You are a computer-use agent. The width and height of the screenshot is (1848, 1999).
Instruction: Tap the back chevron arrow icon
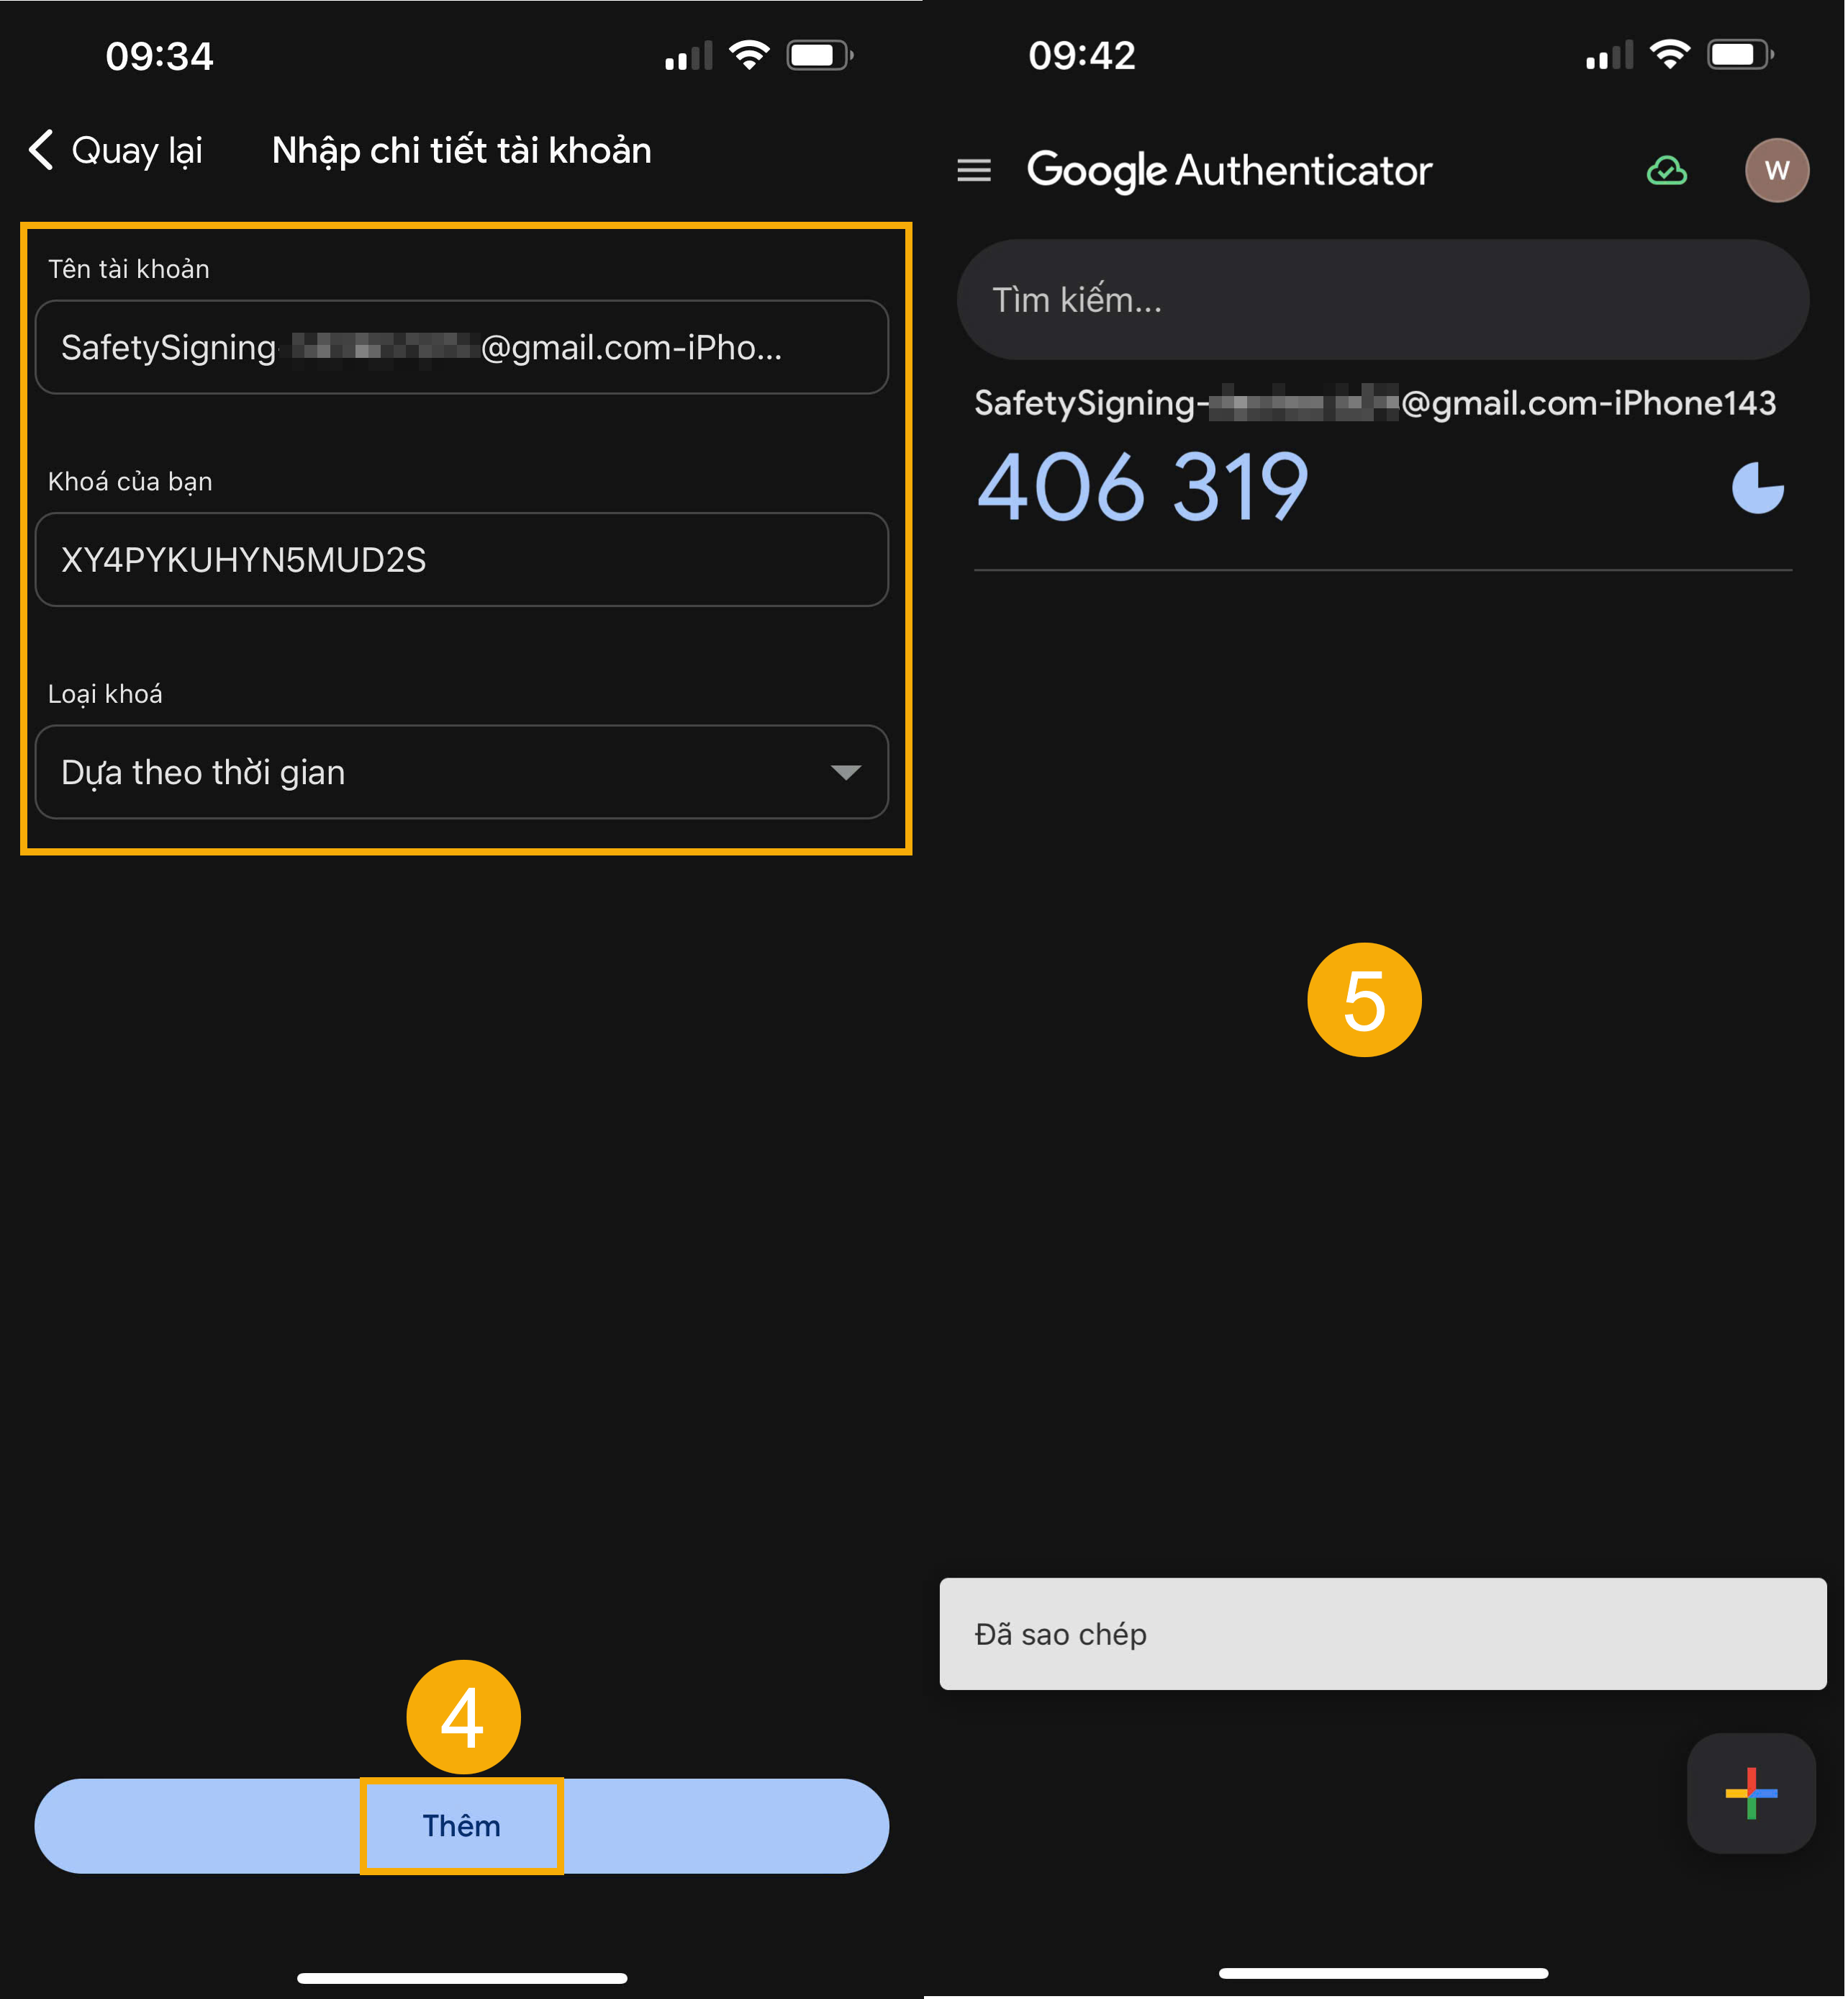tap(41, 150)
